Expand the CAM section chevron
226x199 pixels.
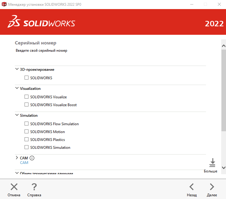(17, 158)
